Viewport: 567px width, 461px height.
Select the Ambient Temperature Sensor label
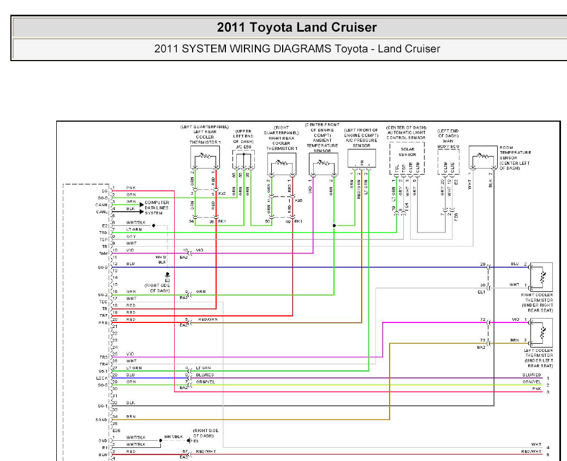[x=322, y=138]
